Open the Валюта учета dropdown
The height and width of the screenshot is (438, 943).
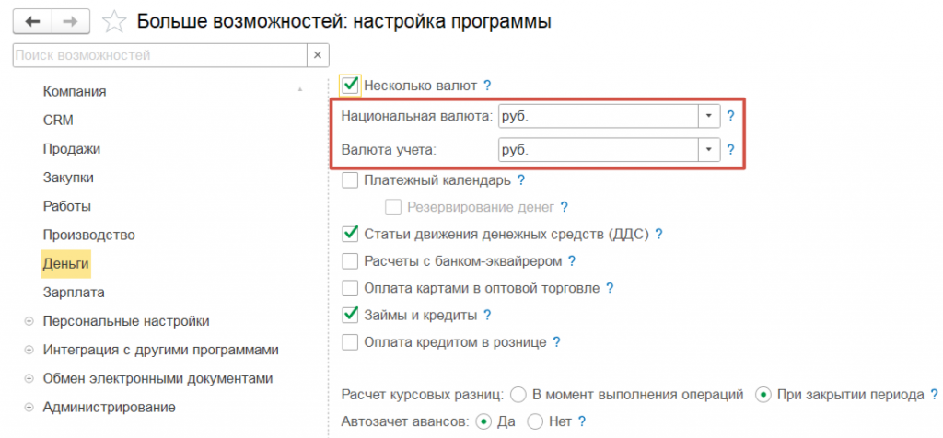tap(708, 149)
